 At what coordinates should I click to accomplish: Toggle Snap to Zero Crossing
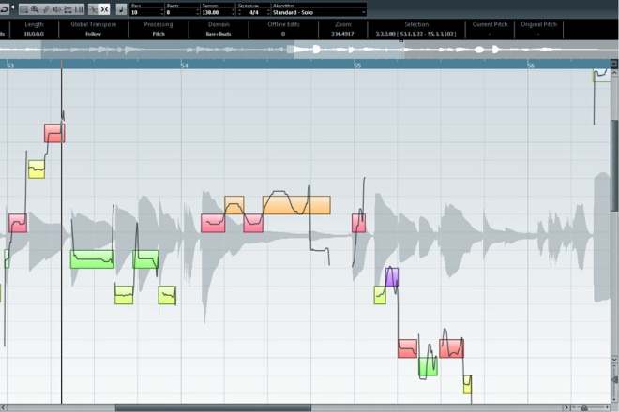click(93, 9)
